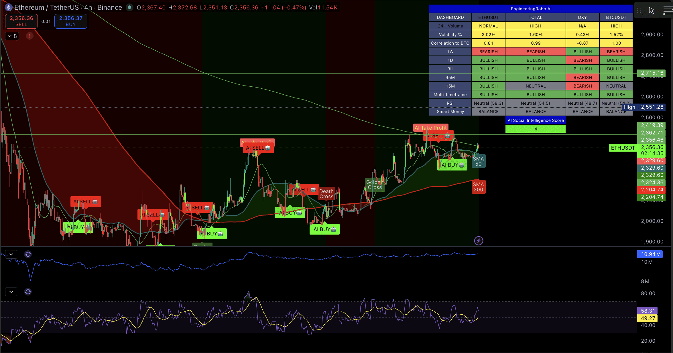Viewport: 673px width, 353px height.
Task: Collapse the volume indicator pane with its chevron
Action: click(x=11, y=254)
